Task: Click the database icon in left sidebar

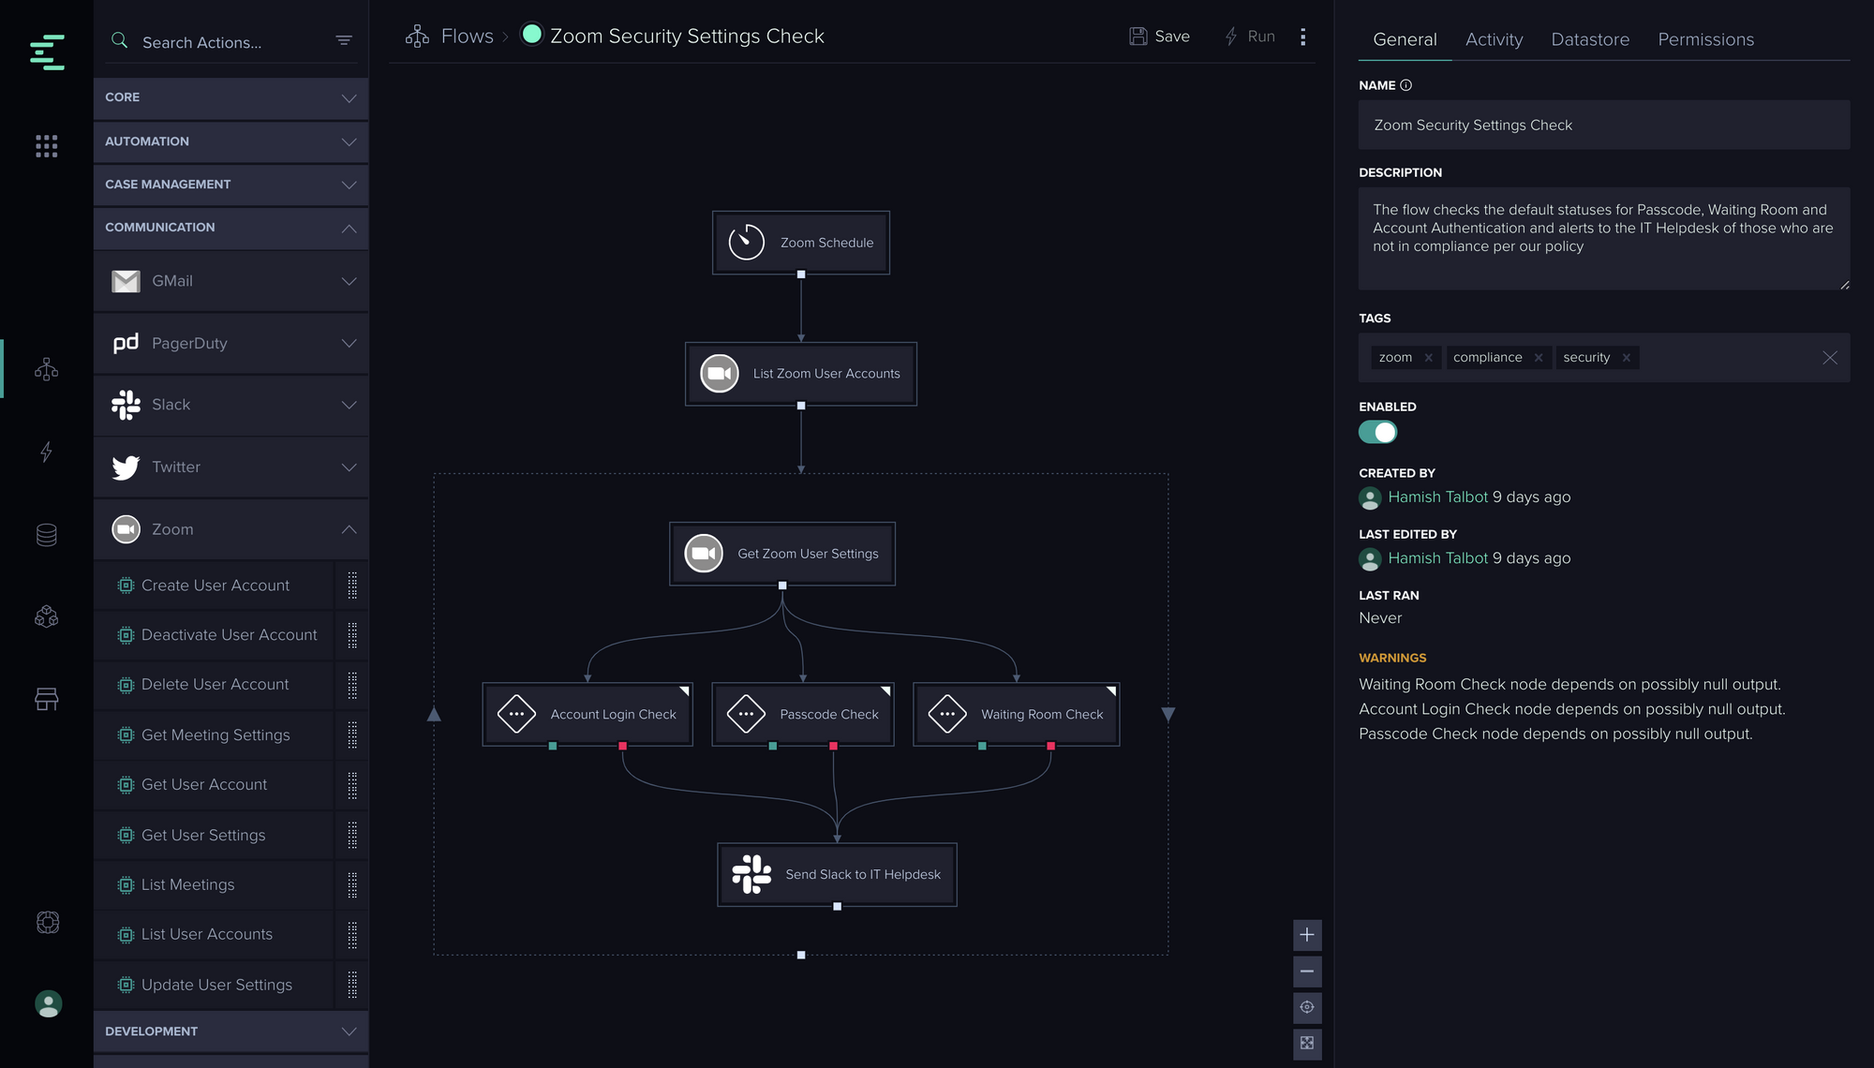Action: click(x=47, y=535)
